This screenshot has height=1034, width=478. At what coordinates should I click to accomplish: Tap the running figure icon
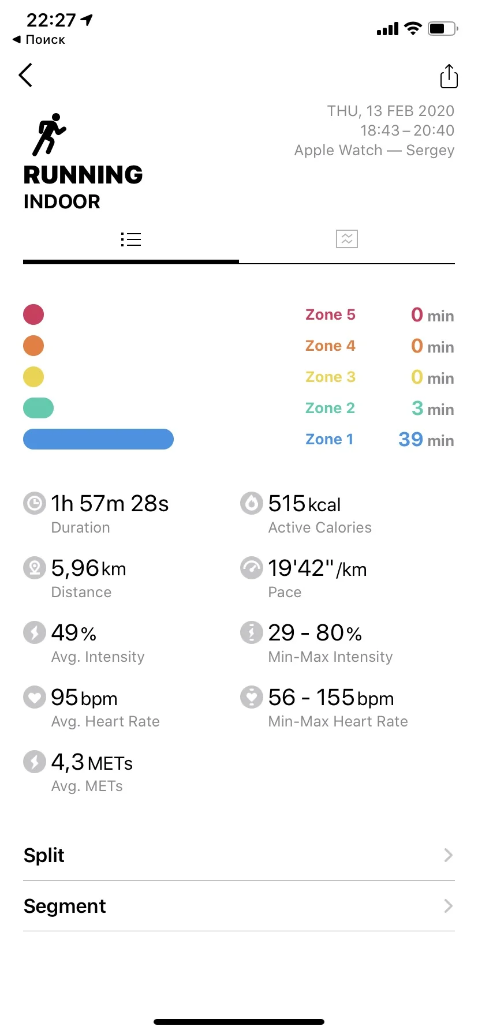(49, 134)
